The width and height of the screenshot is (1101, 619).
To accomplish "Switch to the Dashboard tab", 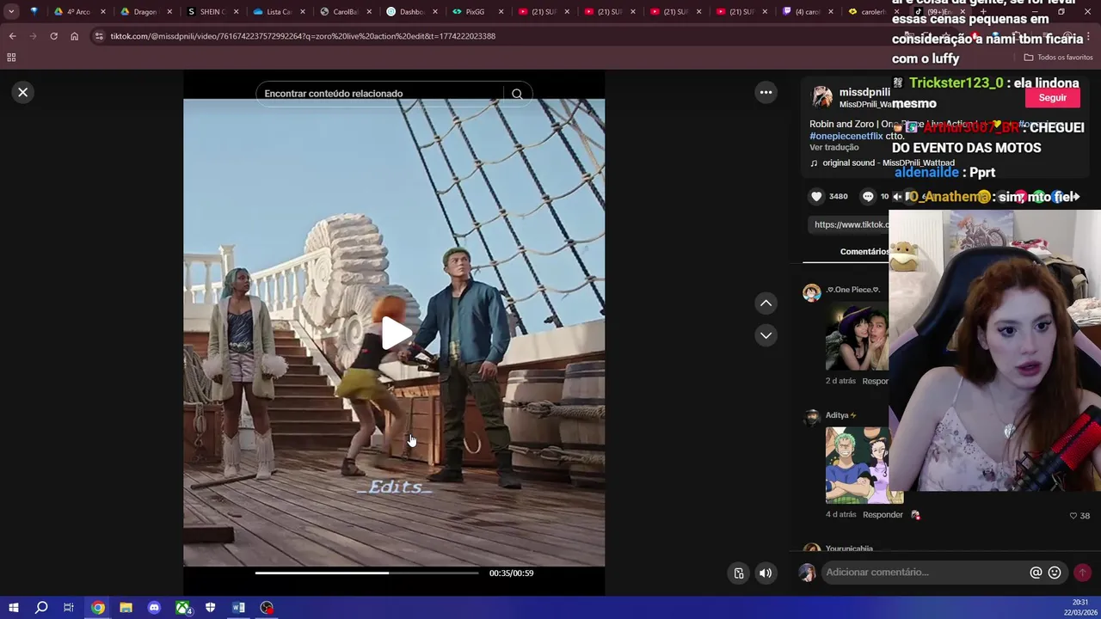I will click(x=411, y=12).
